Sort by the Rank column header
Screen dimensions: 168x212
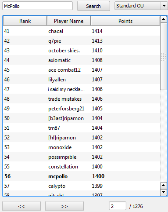pyautogui.click(x=25, y=21)
